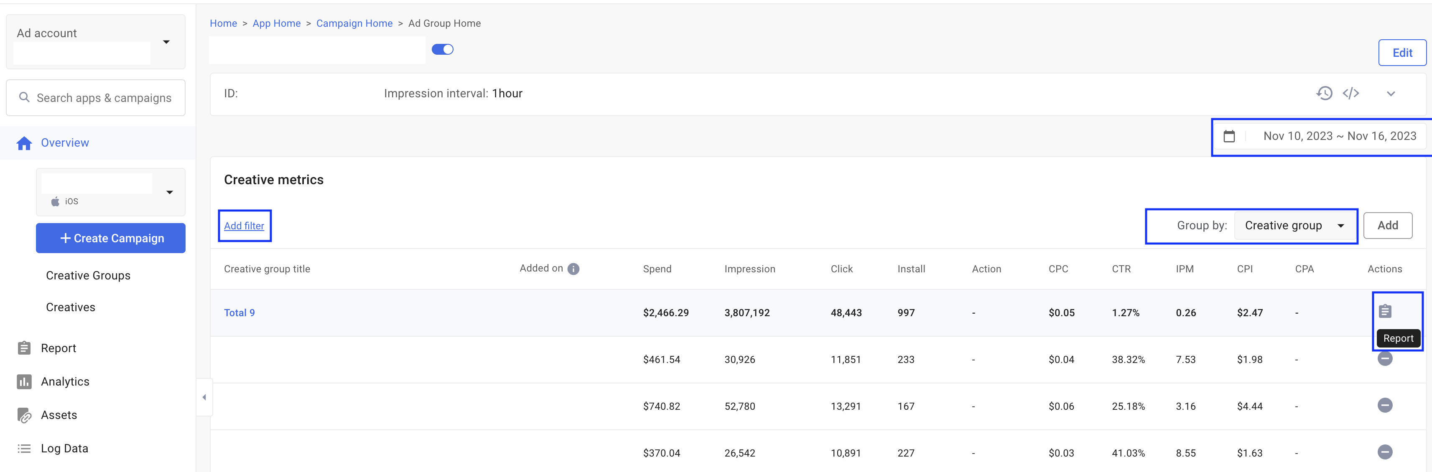Open the Report section via clipboard icon
Viewport: 1432px width, 472px height.
(x=25, y=348)
